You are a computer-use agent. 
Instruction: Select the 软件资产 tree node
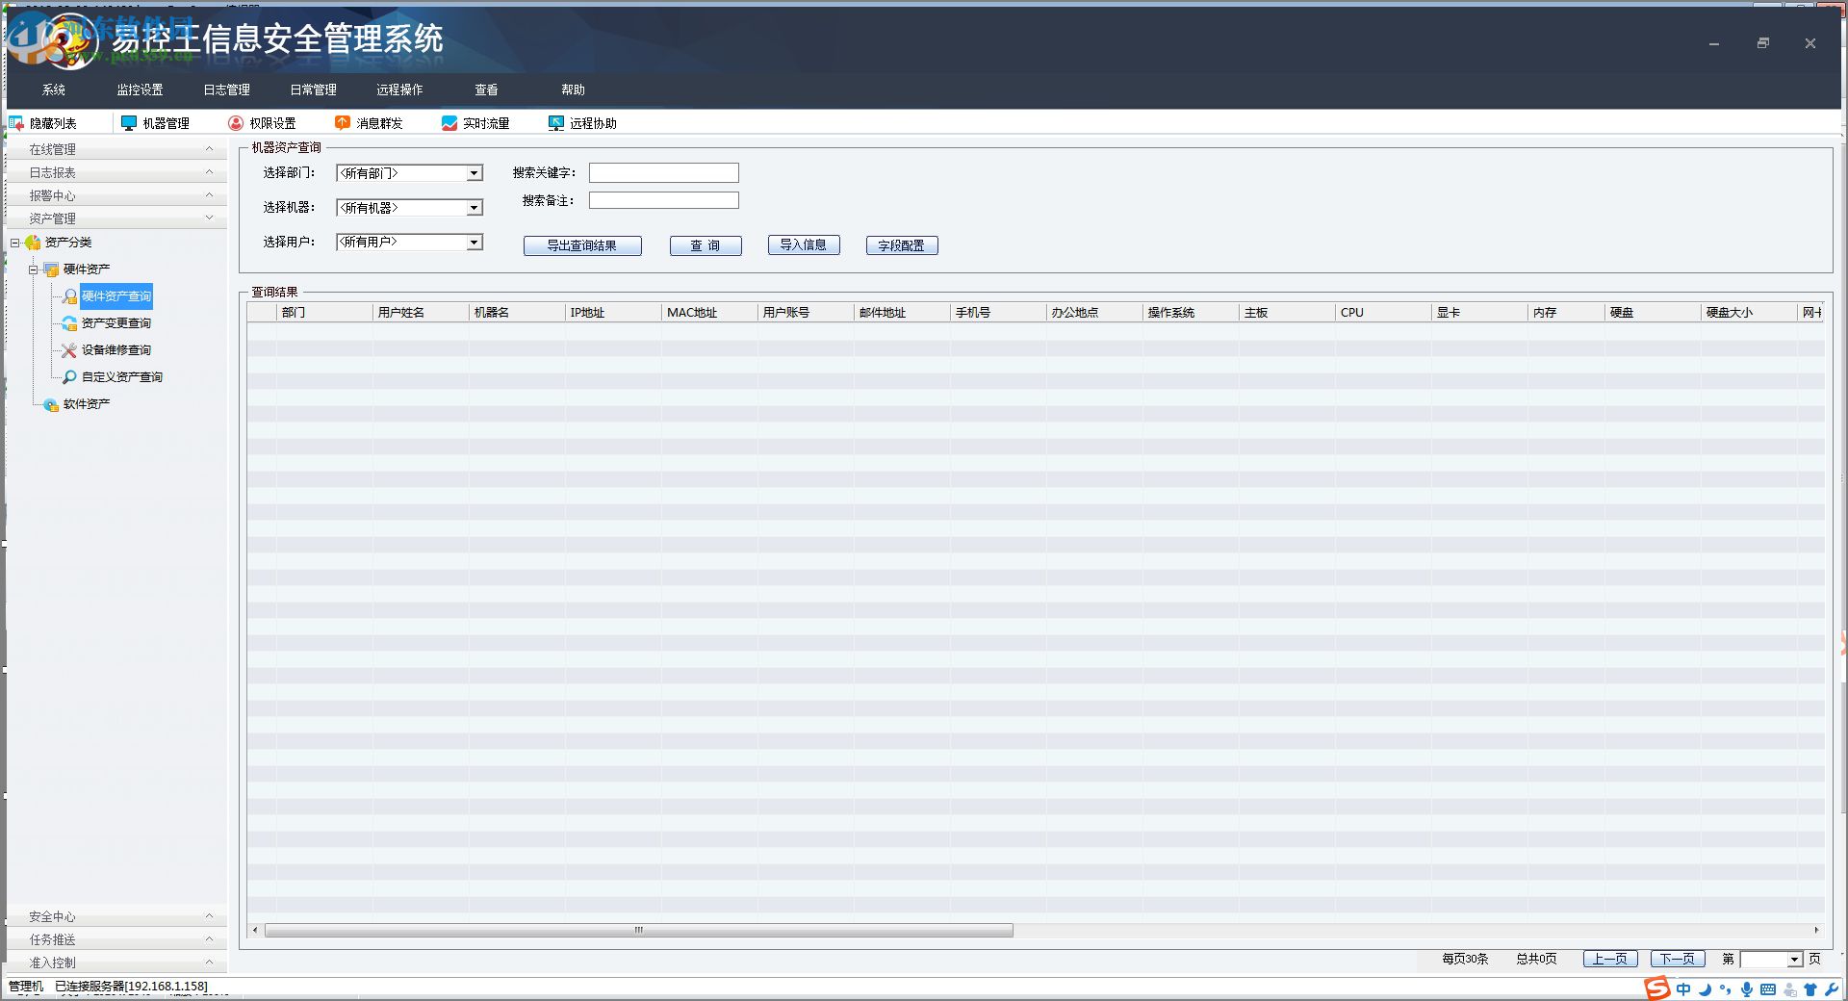(x=87, y=404)
